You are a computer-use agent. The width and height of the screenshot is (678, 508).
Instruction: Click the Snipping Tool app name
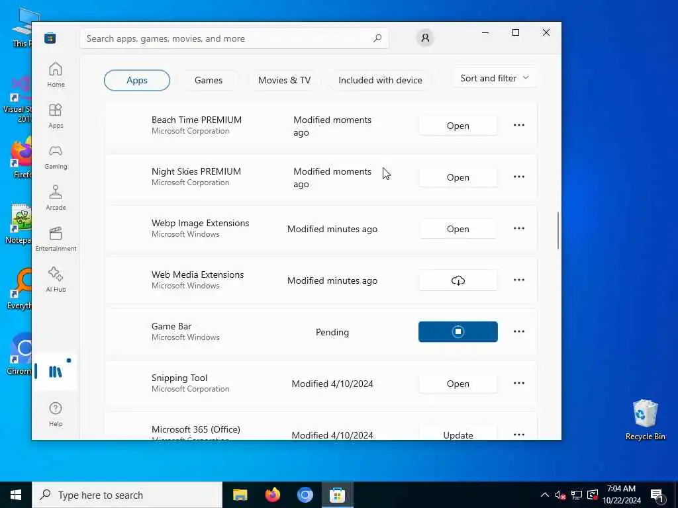point(179,378)
